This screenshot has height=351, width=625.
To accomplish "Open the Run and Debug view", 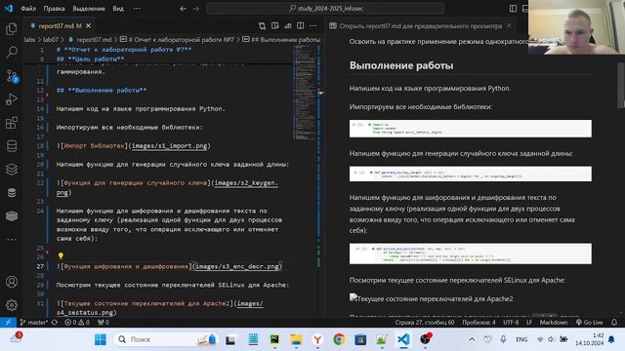I will [12, 99].
